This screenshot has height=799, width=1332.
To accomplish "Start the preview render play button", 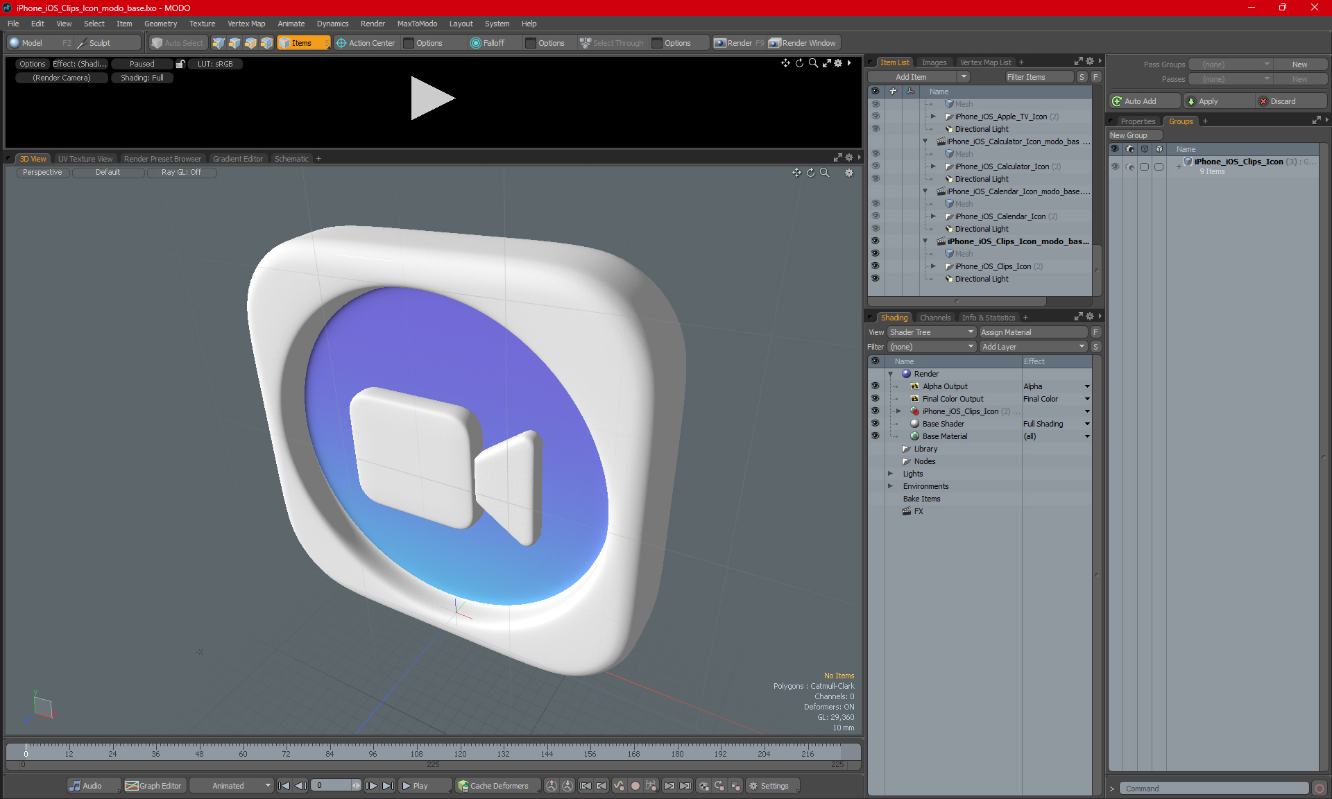I will [x=432, y=98].
